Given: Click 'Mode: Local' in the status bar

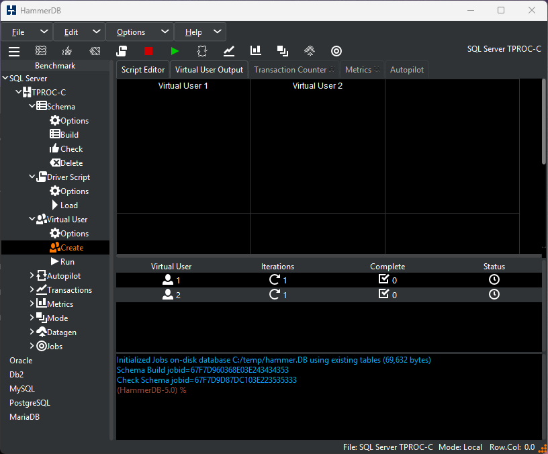Looking at the screenshot, I should [460, 447].
